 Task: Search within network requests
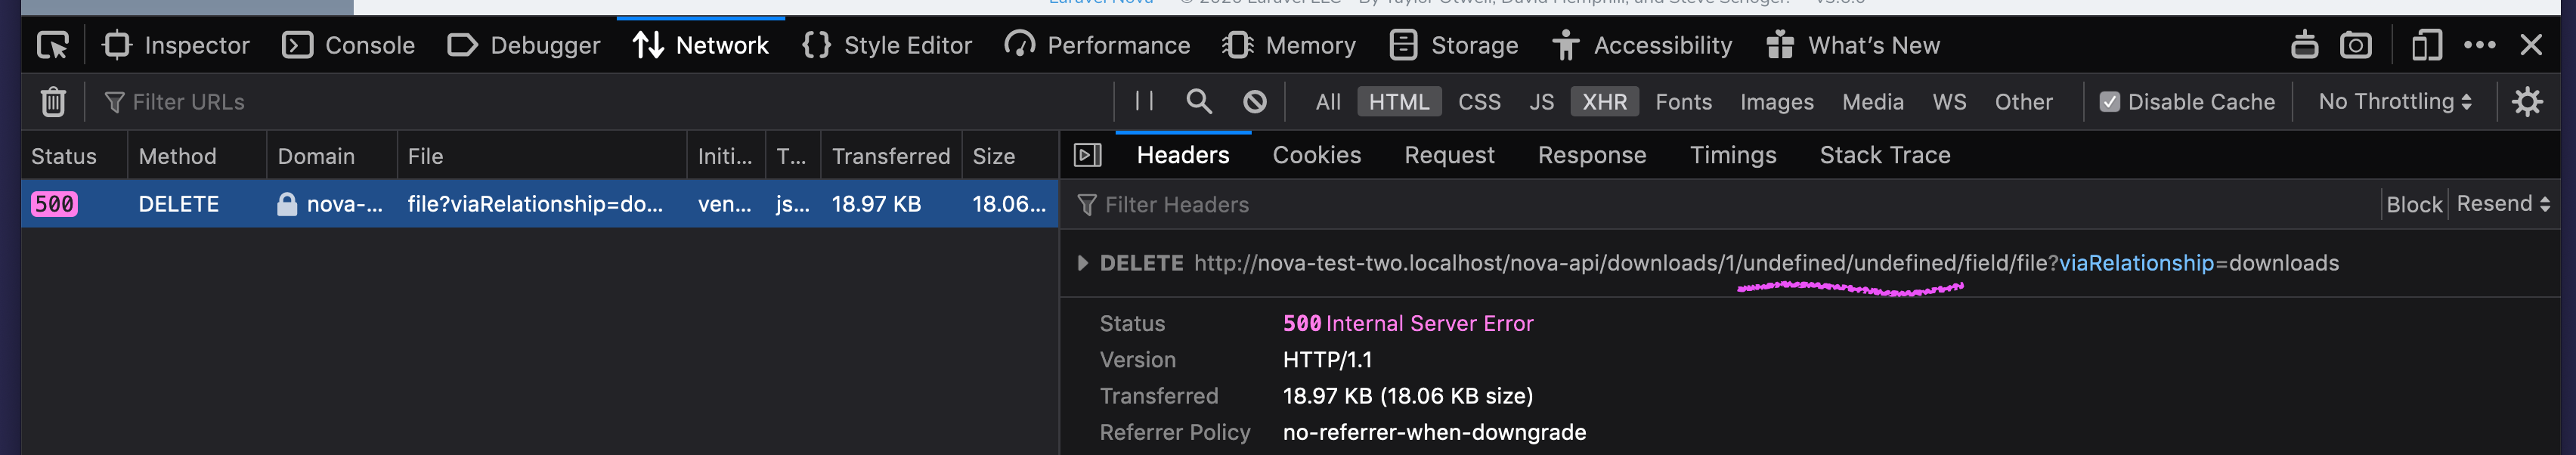pos(1199,101)
